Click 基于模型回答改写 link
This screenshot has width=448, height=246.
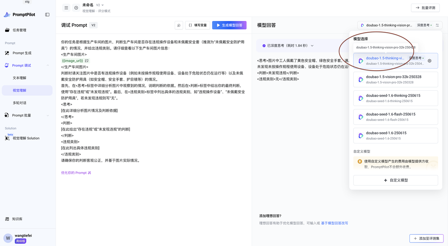pyautogui.click(x=334, y=223)
